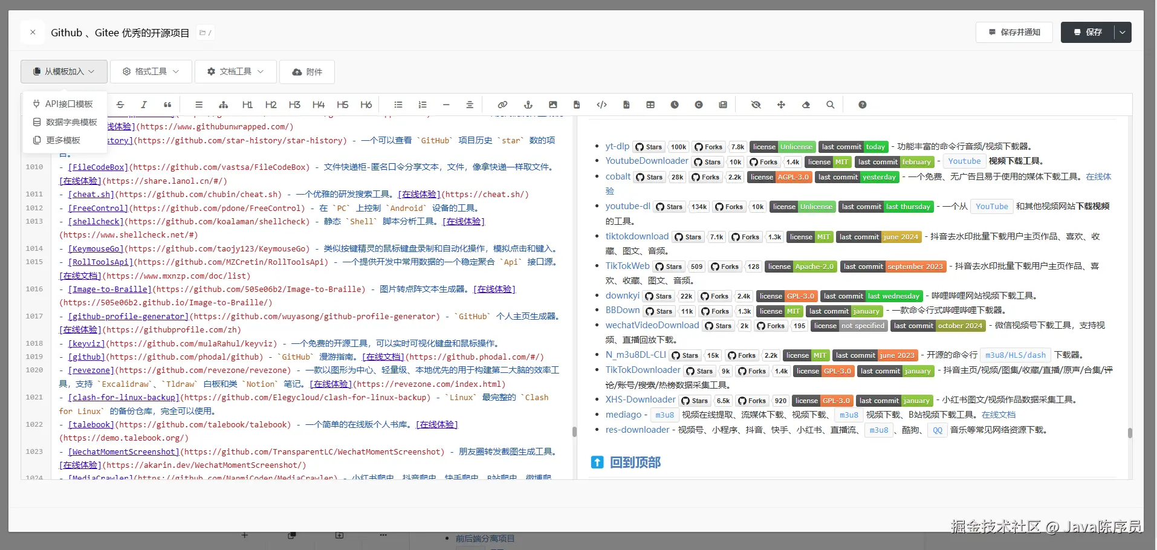This screenshot has height=550, width=1157.
Task: Click the 回到顶部 back-to-top link
Action: tap(635, 462)
